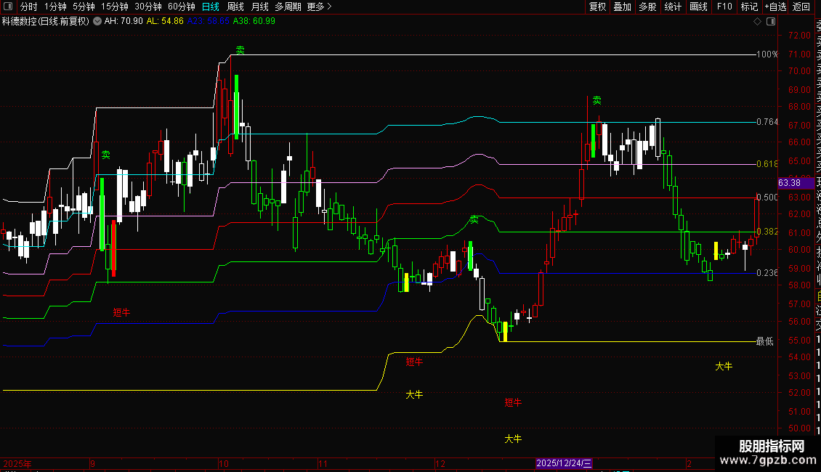Image resolution: width=821 pixels, height=472 pixels.
Task: Select the 5分钟 period
Action: coord(84,7)
